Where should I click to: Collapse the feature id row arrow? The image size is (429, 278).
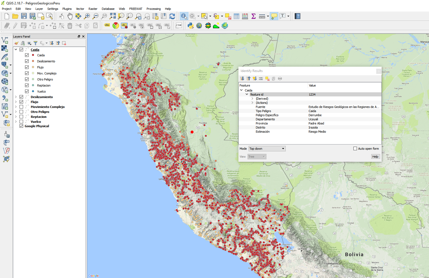[x=247, y=94]
